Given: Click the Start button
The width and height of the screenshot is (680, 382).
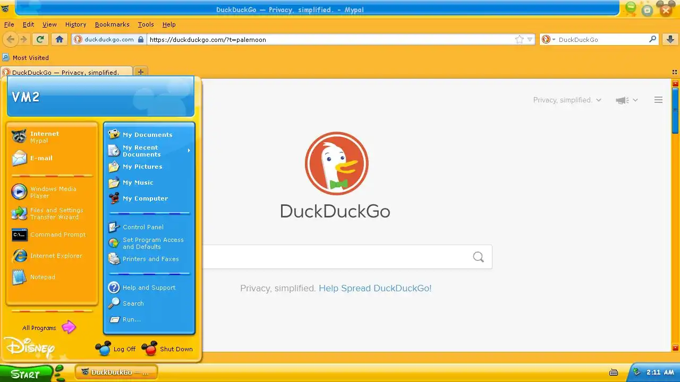Looking at the screenshot, I should coord(27,374).
